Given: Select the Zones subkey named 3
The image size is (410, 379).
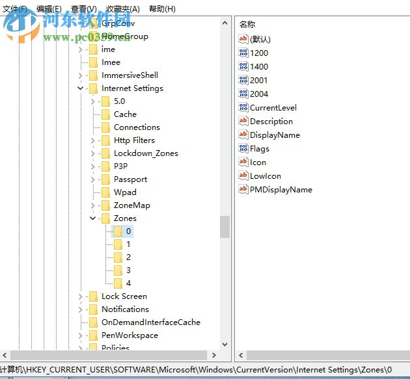Looking at the screenshot, I should coord(128,270).
